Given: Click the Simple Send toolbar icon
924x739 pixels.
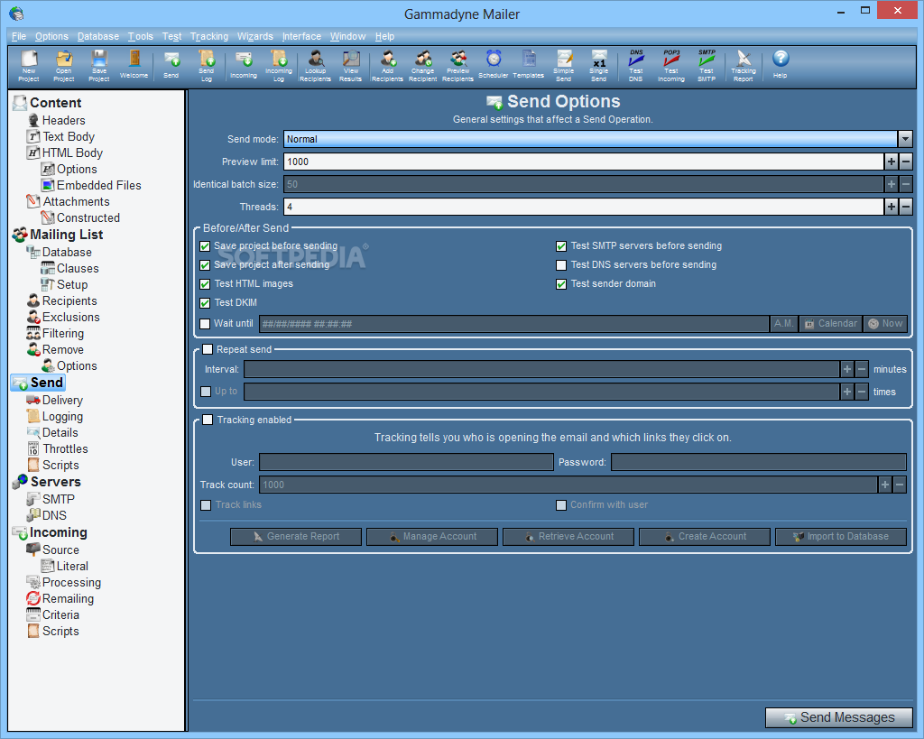Looking at the screenshot, I should [x=563, y=66].
